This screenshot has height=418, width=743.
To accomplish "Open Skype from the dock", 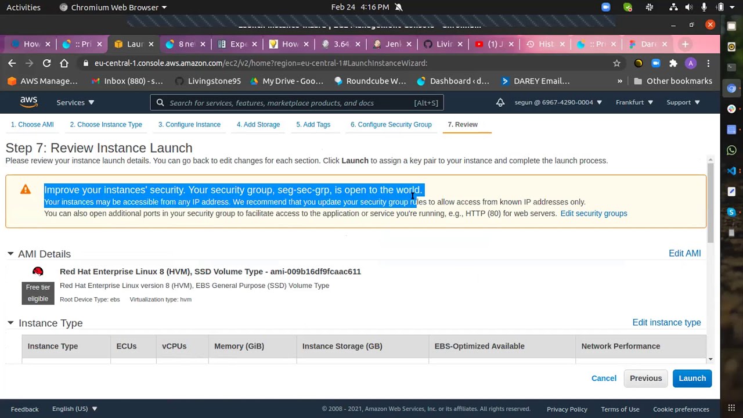I will (731, 212).
